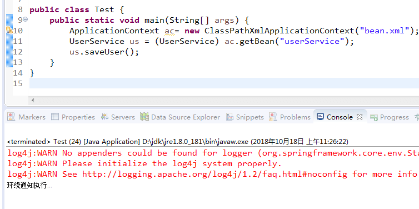
Task: Click the editor horizontal scrollbar track
Action: click(x=227, y=101)
